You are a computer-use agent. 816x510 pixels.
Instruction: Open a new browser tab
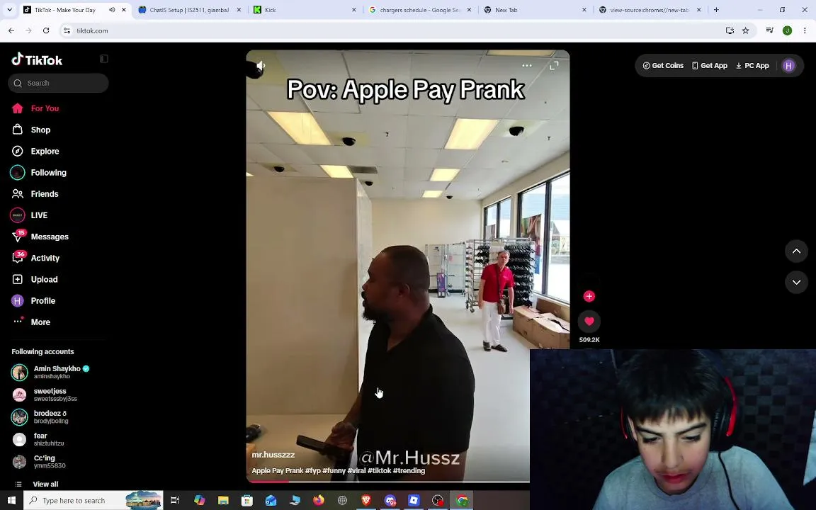pos(716,10)
